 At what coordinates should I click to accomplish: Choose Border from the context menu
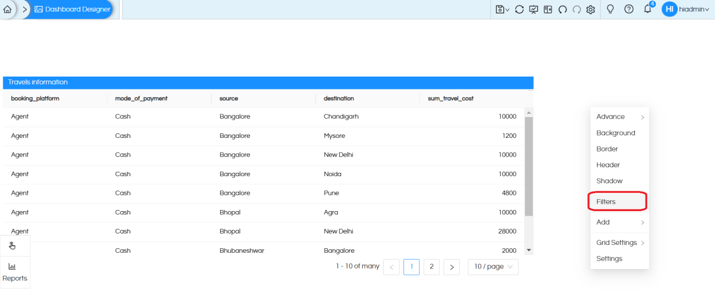620,149
